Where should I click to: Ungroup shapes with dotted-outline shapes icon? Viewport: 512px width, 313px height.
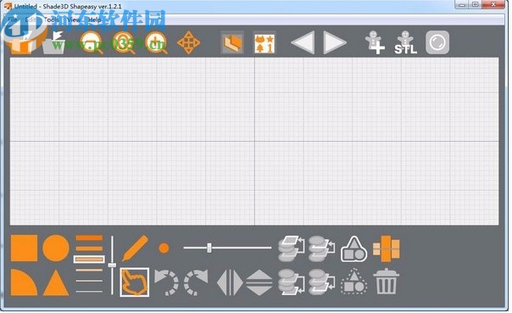pyautogui.click(x=354, y=282)
